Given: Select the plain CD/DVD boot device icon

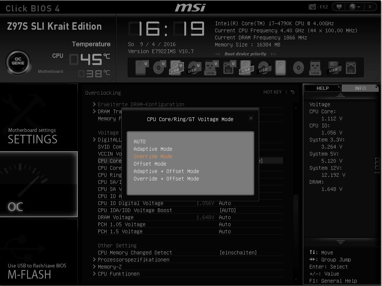Looking at the screenshot, I should point(299,68).
